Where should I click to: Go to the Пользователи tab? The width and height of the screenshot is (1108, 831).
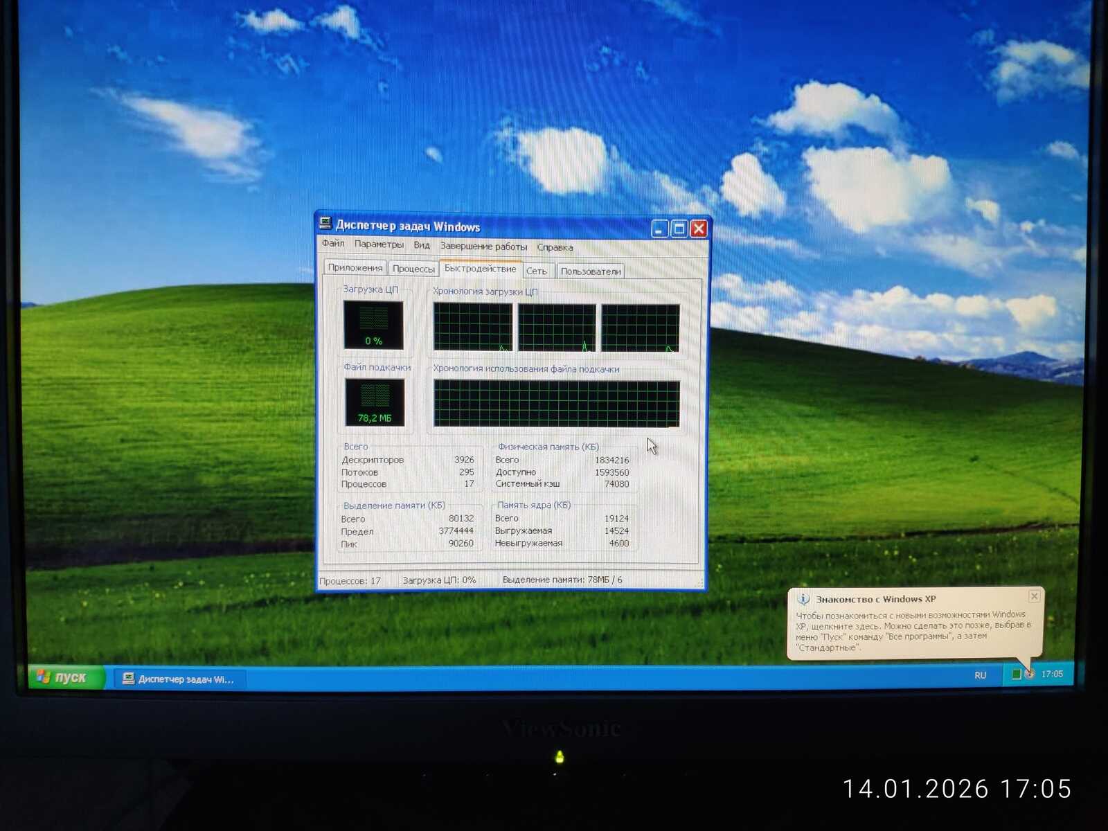click(591, 271)
